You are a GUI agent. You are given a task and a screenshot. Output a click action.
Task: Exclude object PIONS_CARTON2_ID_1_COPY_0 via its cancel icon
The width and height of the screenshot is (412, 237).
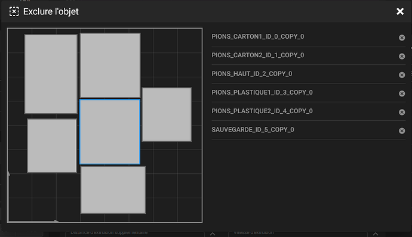pyautogui.click(x=402, y=56)
